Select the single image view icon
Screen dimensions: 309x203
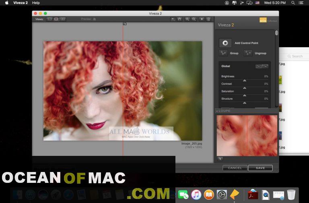[x=49, y=19]
